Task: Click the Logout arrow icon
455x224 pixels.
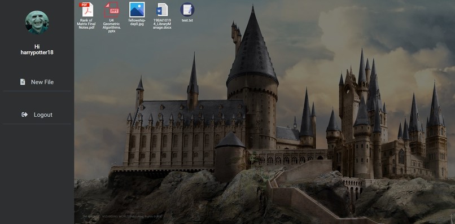Action: coord(25,115)
